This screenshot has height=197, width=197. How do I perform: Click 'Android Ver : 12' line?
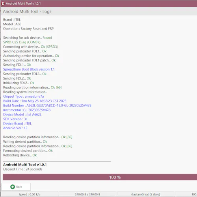tap(15, 128)
